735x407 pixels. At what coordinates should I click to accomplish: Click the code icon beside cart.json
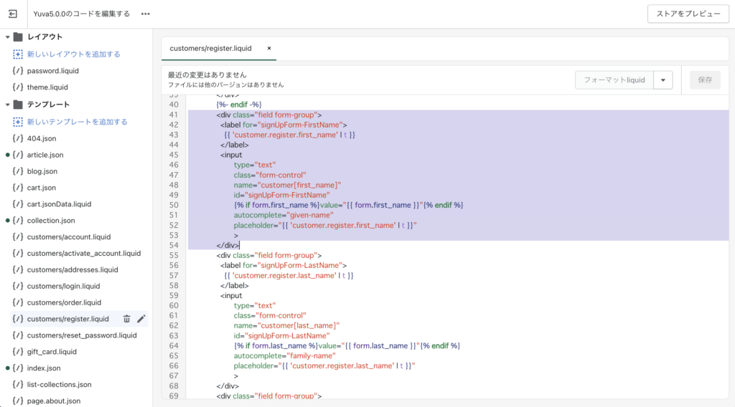pos(18,188)
